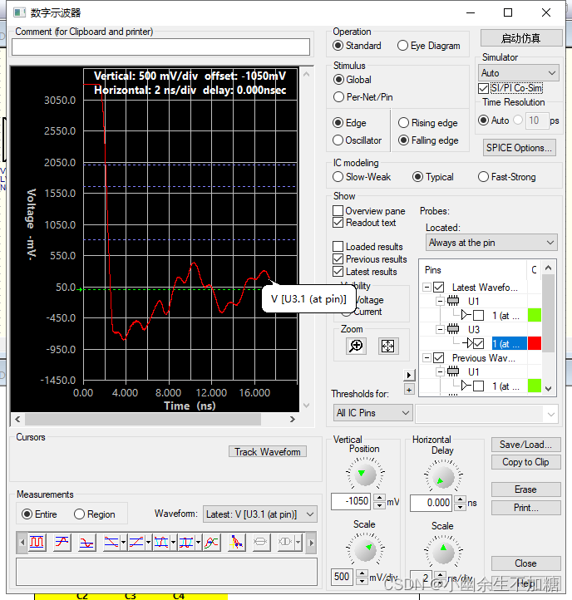Select the rising-edge threshold crossing measurement icon
The image size is (572, 600).
pos(136,542)
